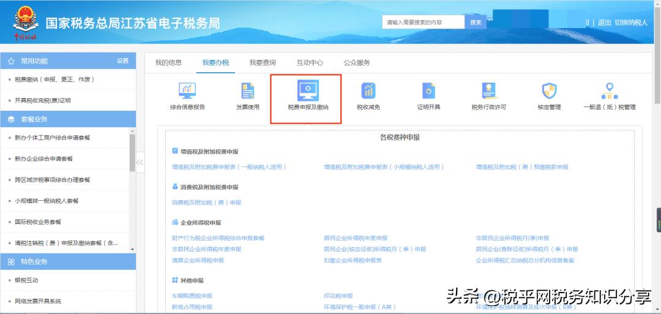Switch to the 公众服务 tab
The image size is (661, 314).
tap(357, 62)
